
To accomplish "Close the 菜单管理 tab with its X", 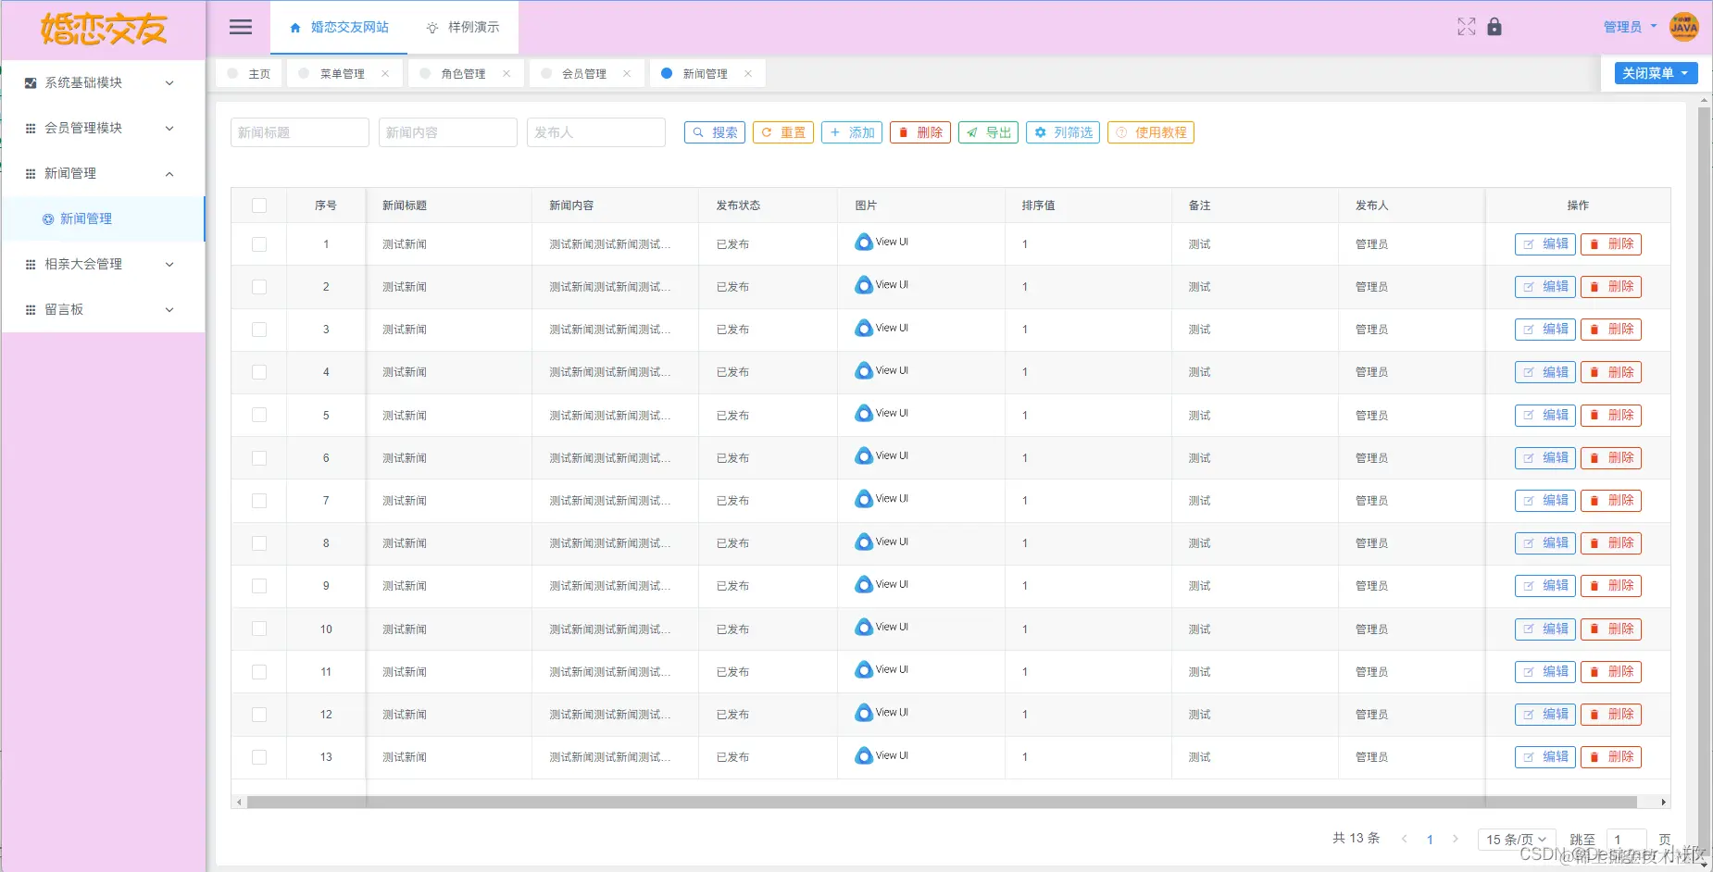I will coord(385,74).
